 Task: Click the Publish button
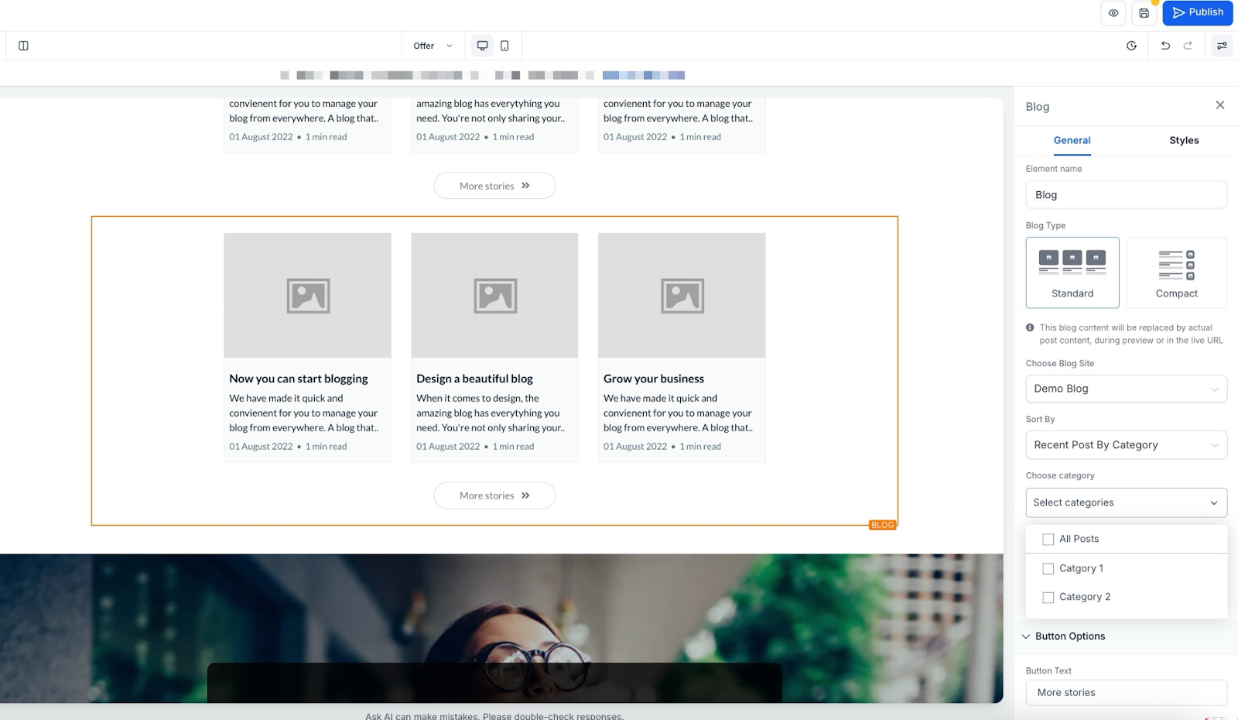pos(1197,12)
